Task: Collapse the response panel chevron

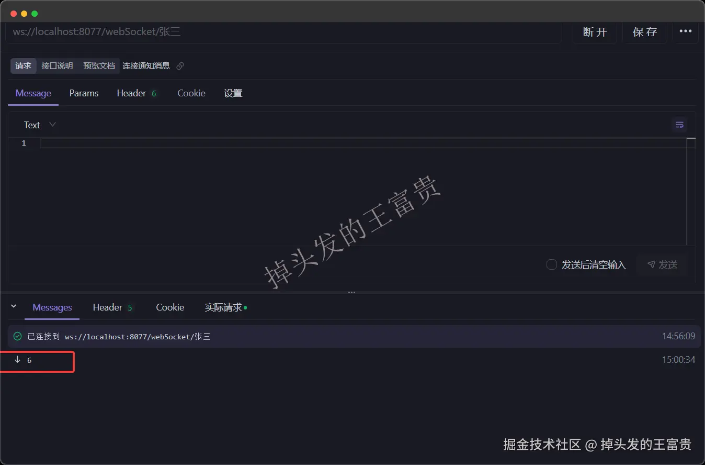Action: click(14, 306)
